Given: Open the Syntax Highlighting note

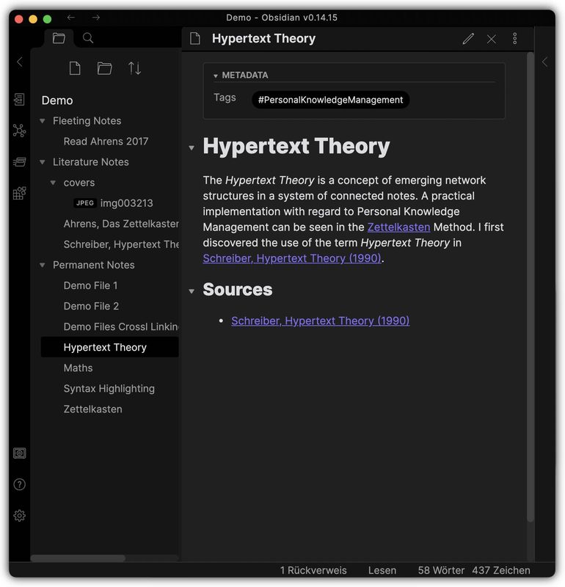Looking at the screenshot, I should point(109,389).
